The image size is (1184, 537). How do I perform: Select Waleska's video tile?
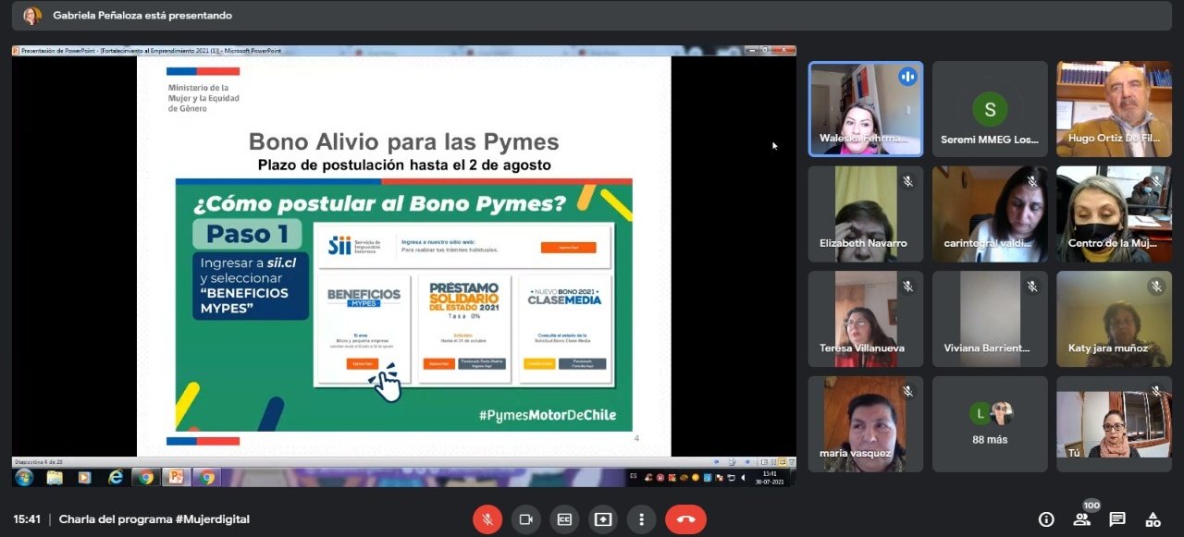(x=865, y=109)
